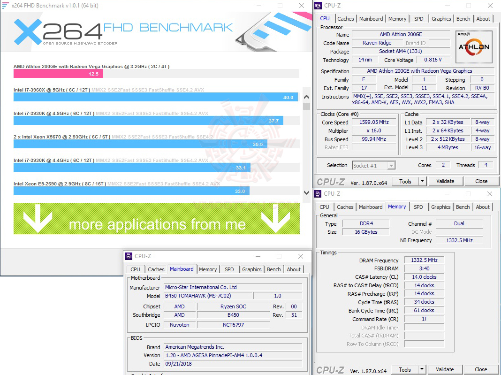Click Validate button in CPU window
Screen dimensions: 501x375
pos(445,181)
